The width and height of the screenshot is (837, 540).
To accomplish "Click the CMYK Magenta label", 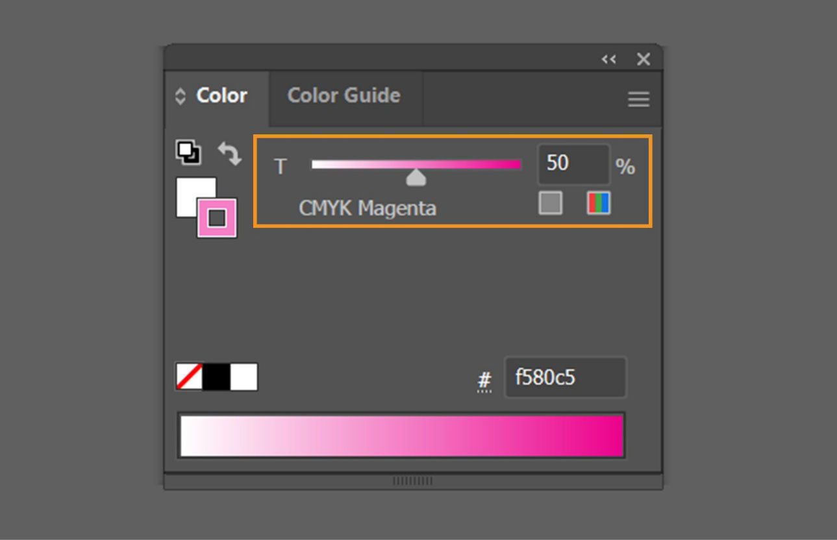I will [x=367, y=208].
